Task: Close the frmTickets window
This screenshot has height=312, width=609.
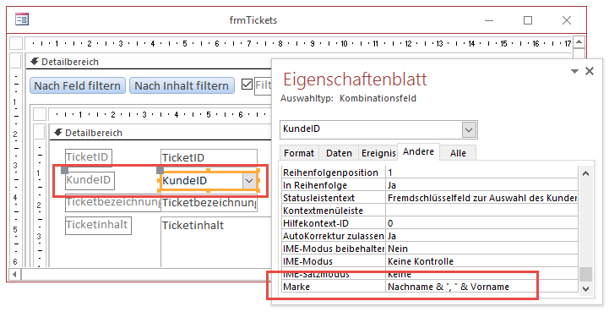Action: click(x=567, y=20)
